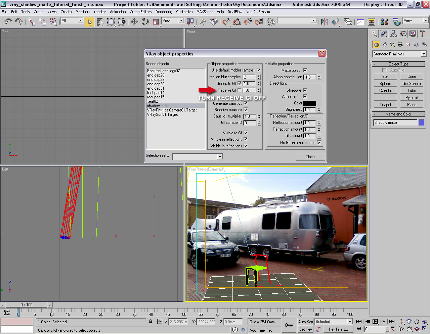430x334 pixels.
Task: Click the black Direct light Color swatch
Action: [309, 103]
